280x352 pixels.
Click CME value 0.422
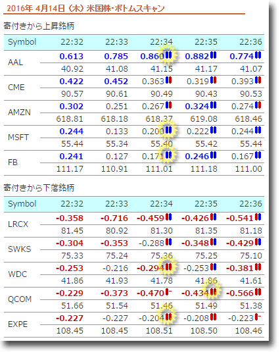pos(72,82)
